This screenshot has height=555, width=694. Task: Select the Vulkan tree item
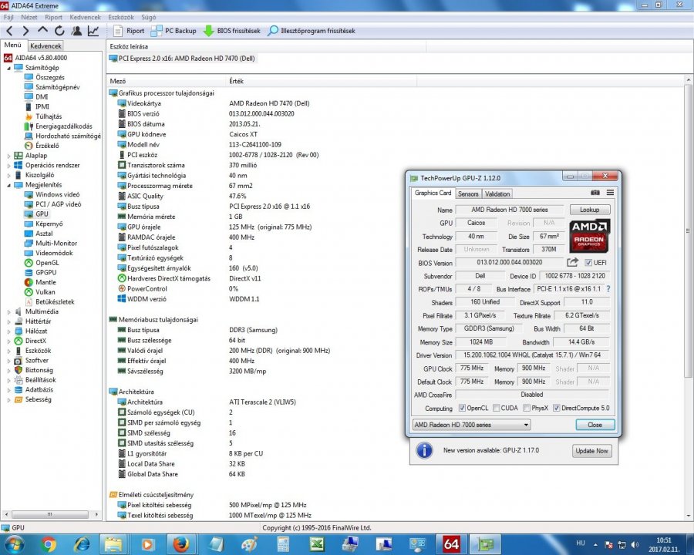pyautogui.click(x=45, y=292)
